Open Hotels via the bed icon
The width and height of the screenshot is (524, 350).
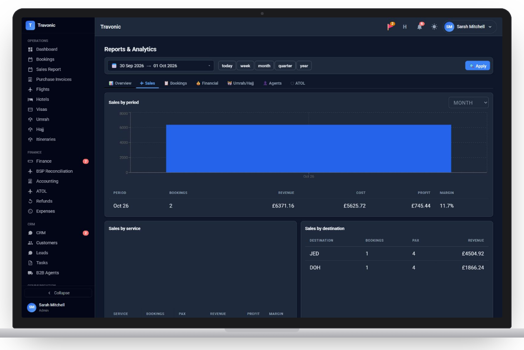coord(30,99)
